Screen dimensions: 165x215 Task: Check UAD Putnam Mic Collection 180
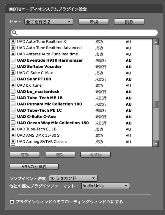(x=13, y=104)
